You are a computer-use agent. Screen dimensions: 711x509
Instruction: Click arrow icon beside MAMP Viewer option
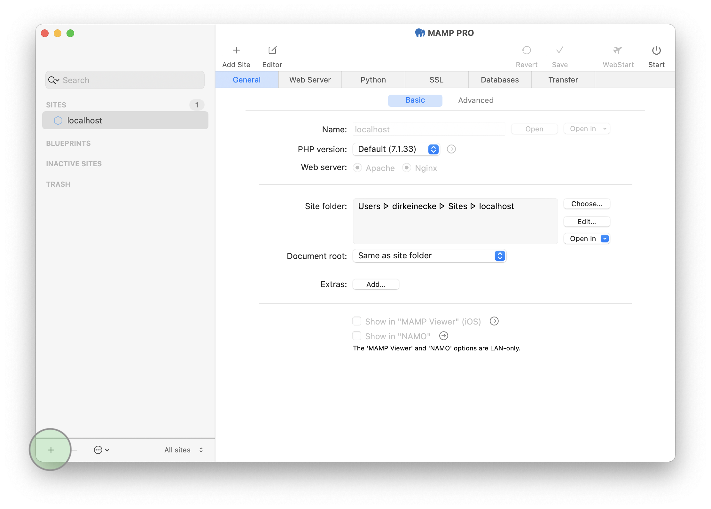click(x=494, y=321)
